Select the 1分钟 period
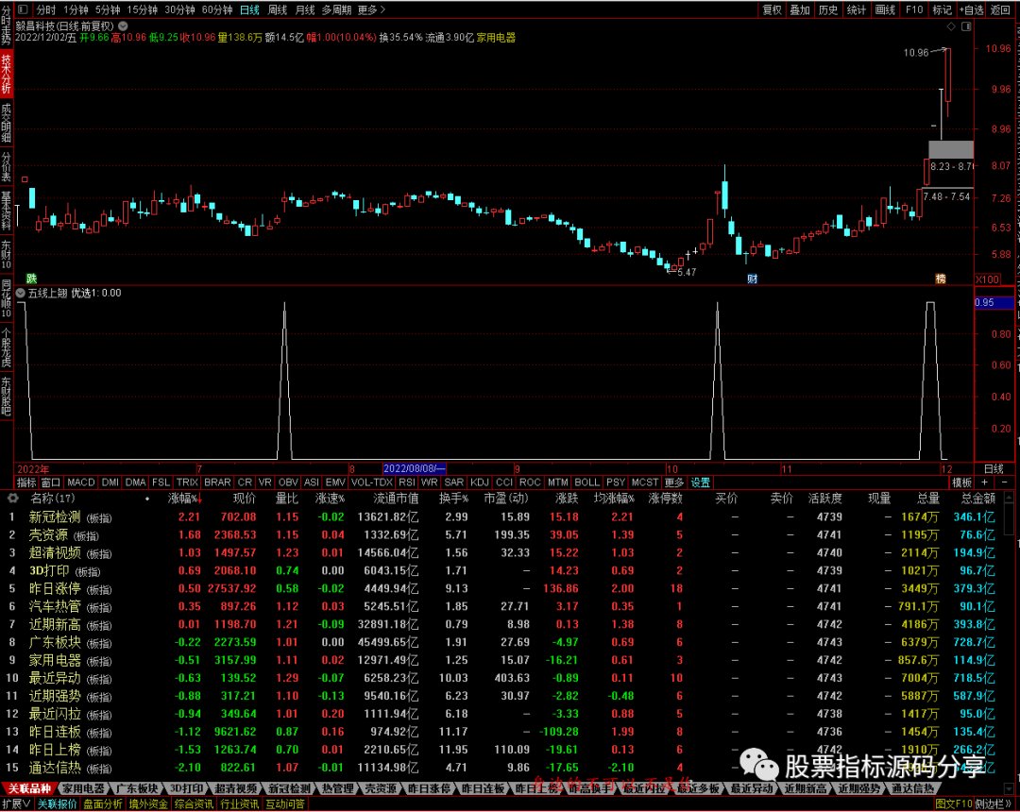The height and width of the screenshot is (812, 1020). (x=76, y=9)
